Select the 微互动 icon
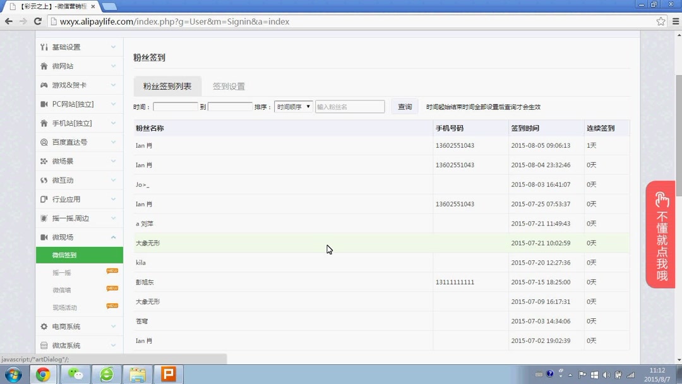682x384 pixels. pos(43,180)
